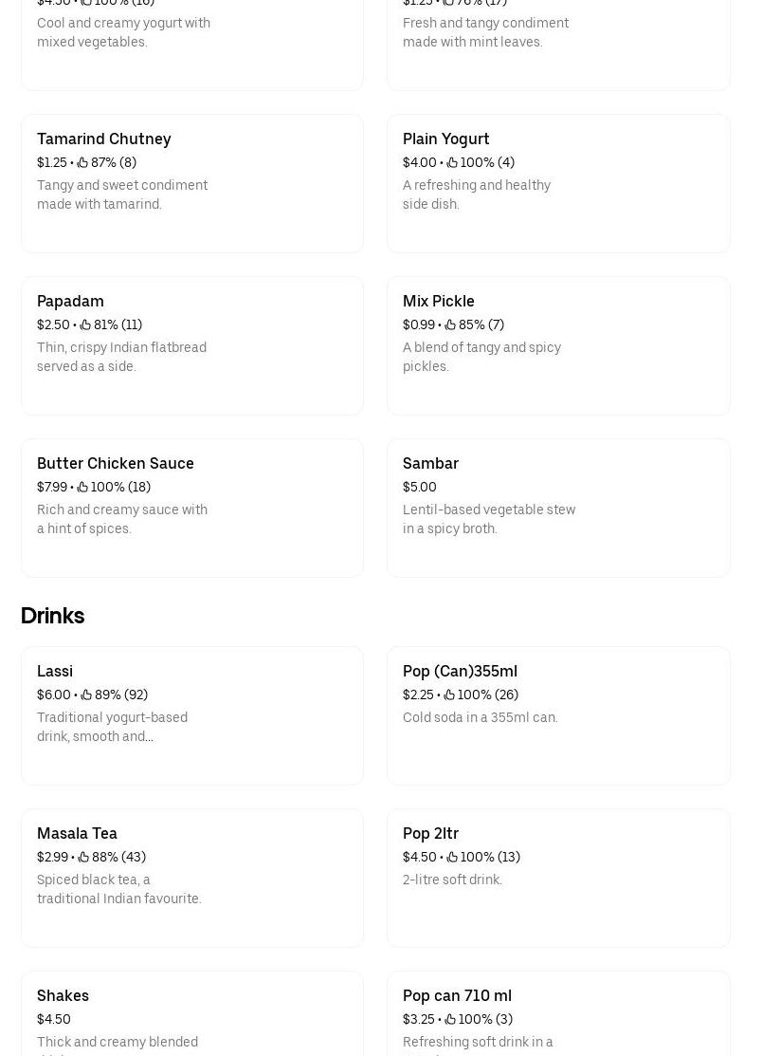Open the Mix Pickle item card
This screenshot has height=1056, width=762.
coord(558,345)
